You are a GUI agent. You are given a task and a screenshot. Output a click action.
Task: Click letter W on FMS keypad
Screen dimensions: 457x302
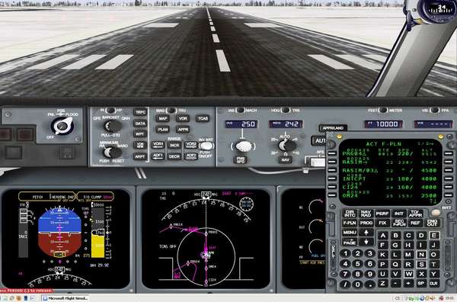(408, 274)
